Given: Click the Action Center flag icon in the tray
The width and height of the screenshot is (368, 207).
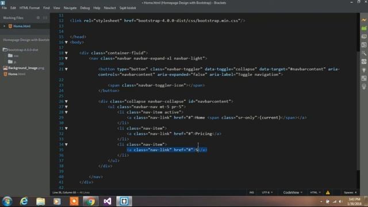Looking at the screenshot, I should pos(328,201).
